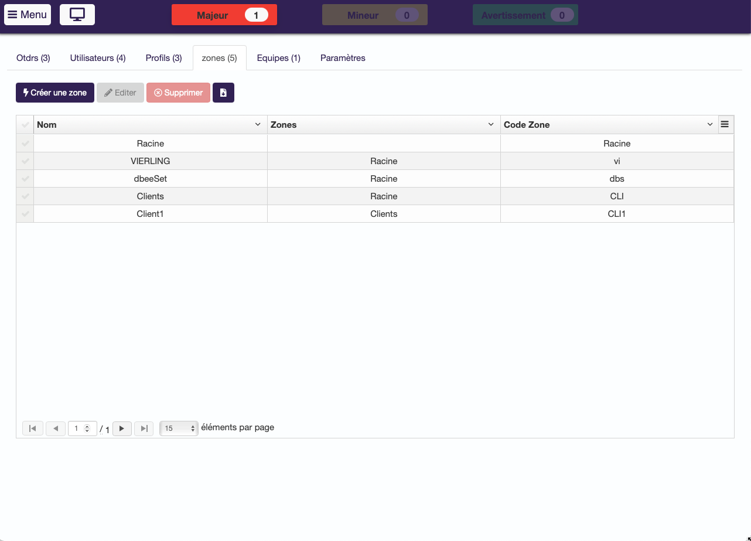Click the monitor display icon button

coord(77,15)
